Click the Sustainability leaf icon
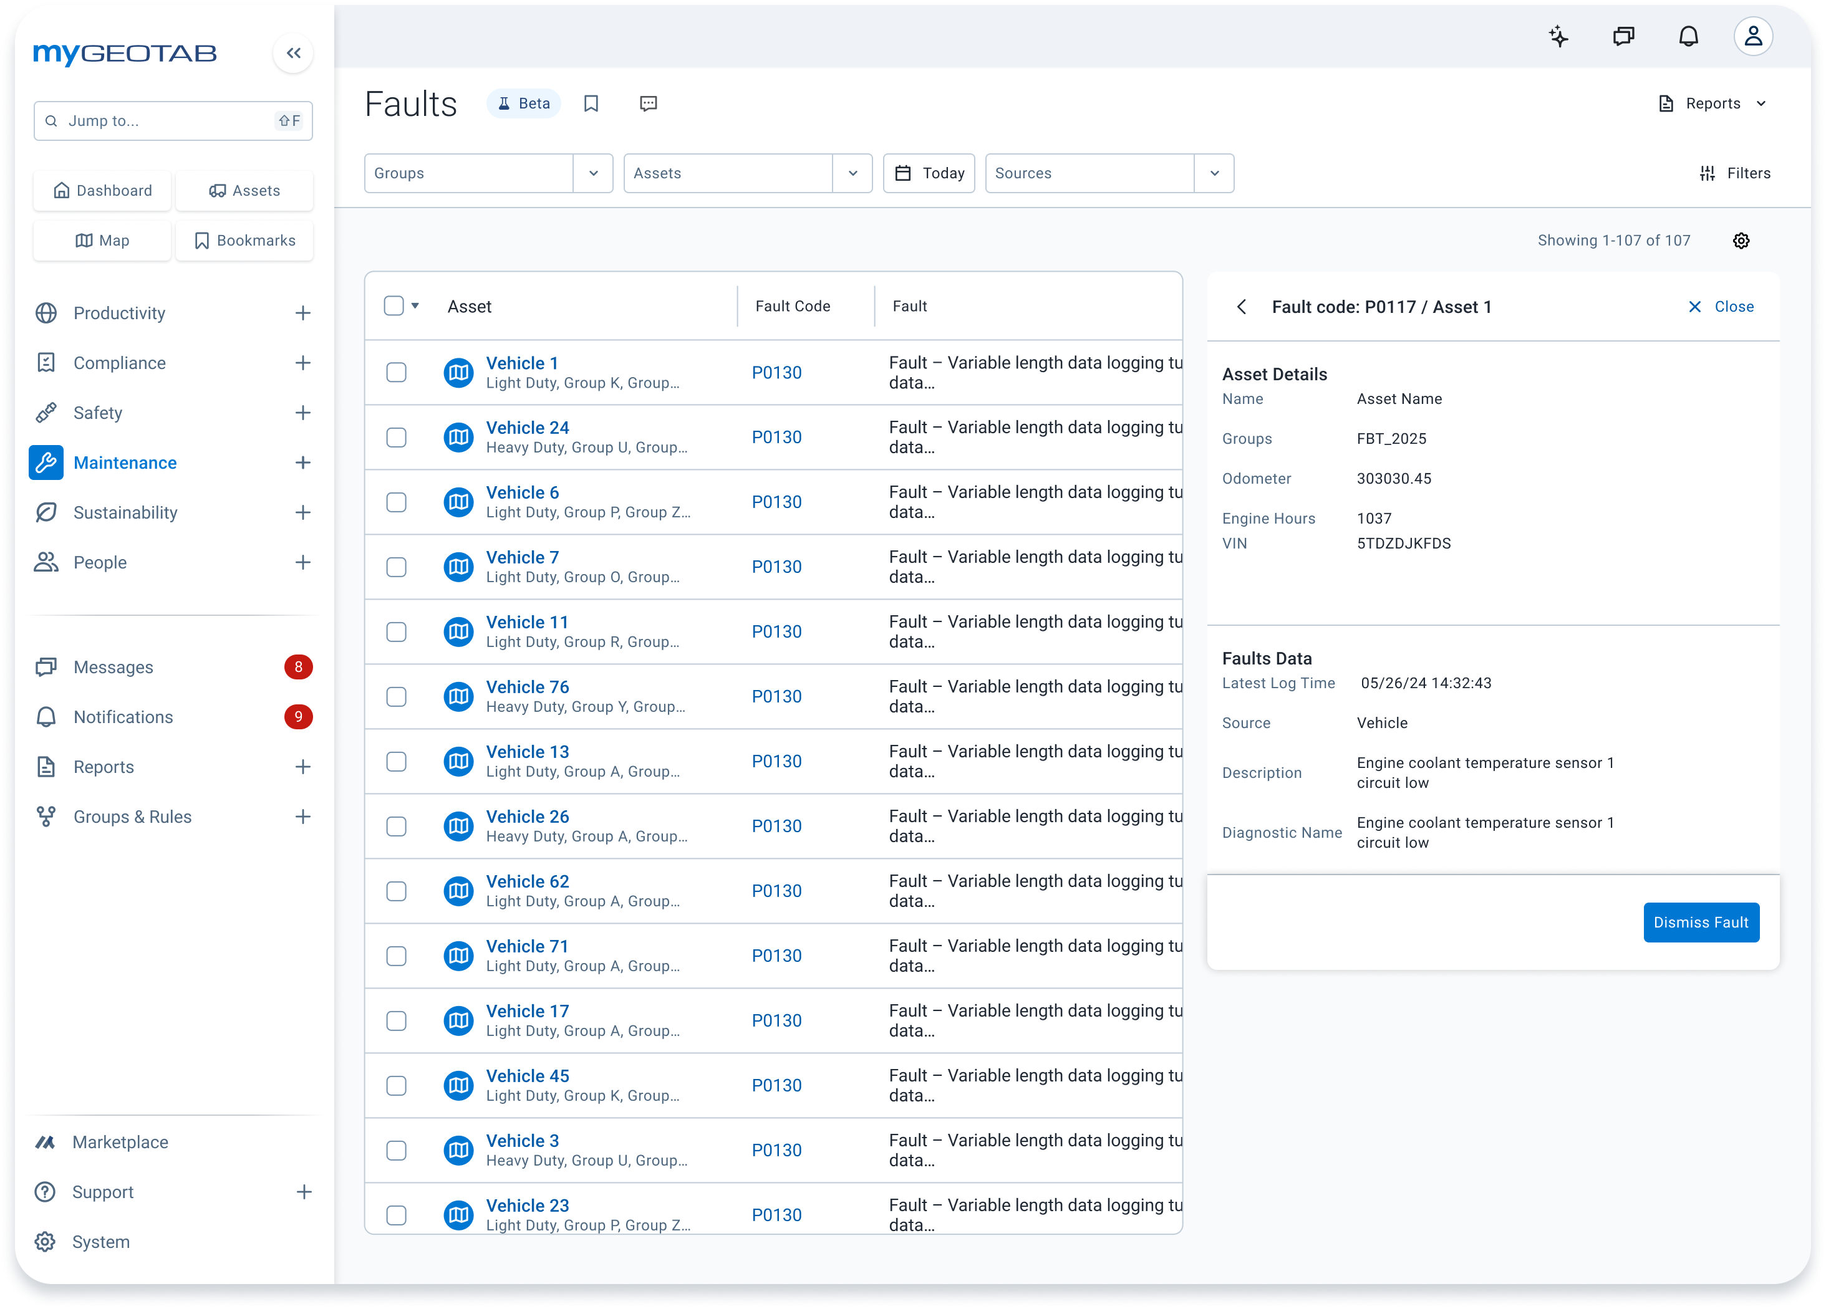Viewport: 1826px width, 1309px height. pos(46,512)
